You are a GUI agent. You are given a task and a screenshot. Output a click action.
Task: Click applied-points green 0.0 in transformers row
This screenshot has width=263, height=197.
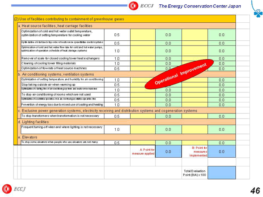(168, 116)
